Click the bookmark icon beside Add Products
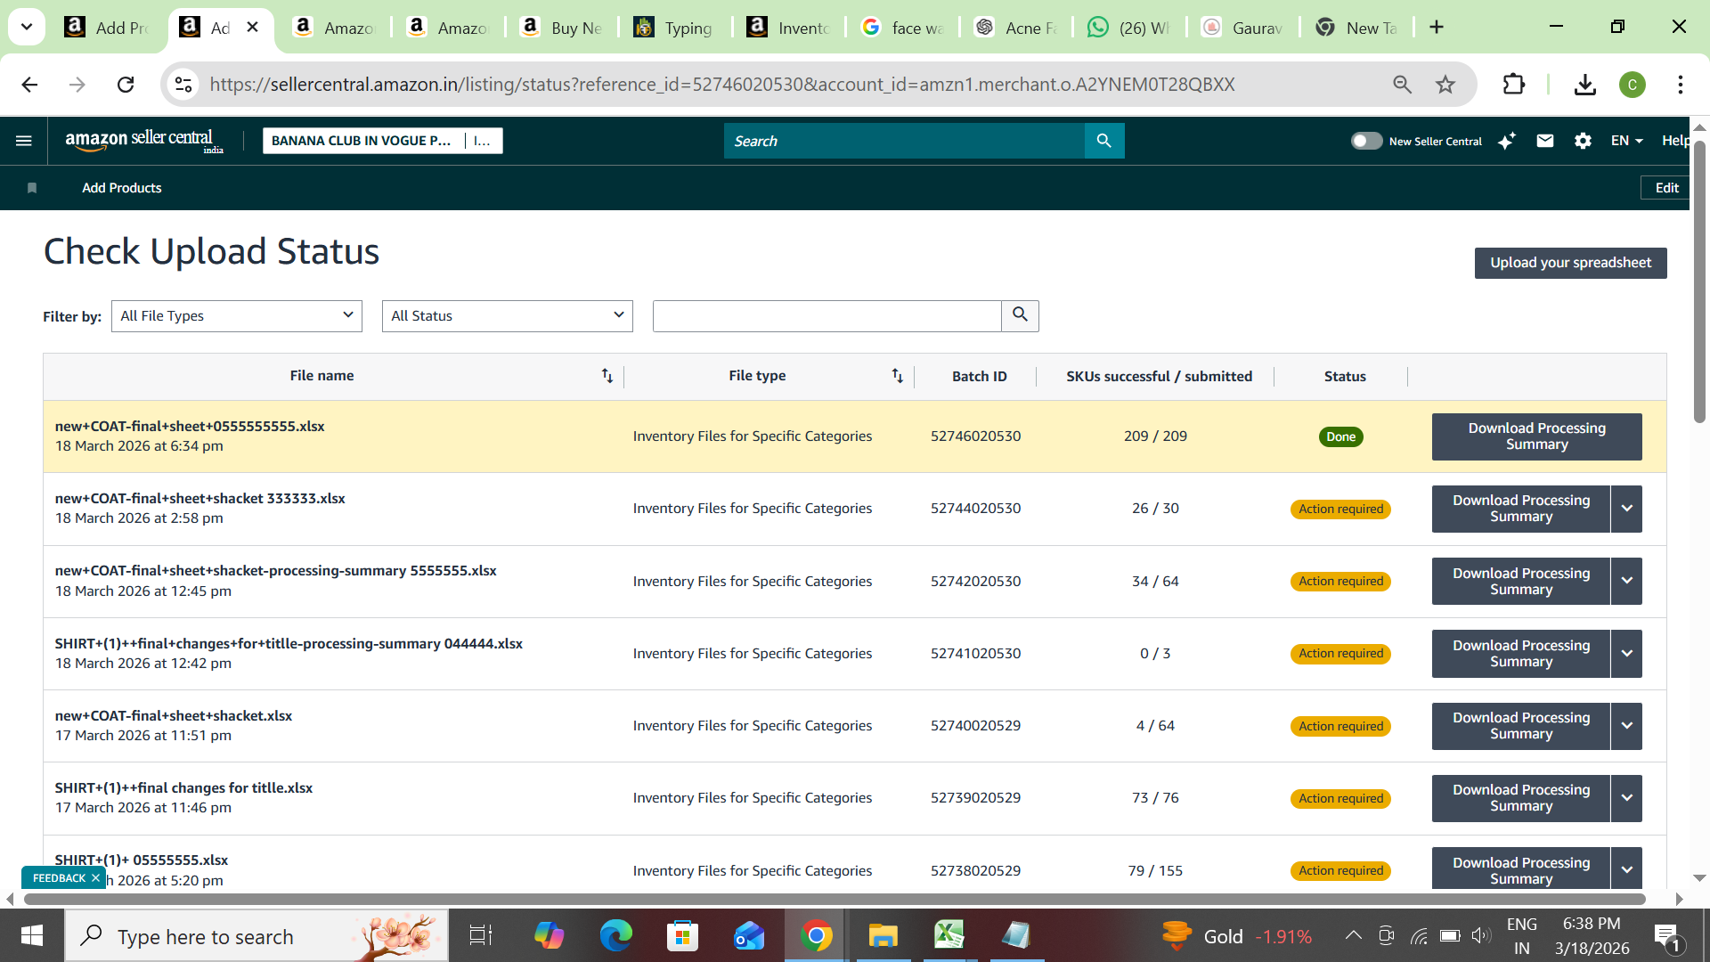 [32, 188]
